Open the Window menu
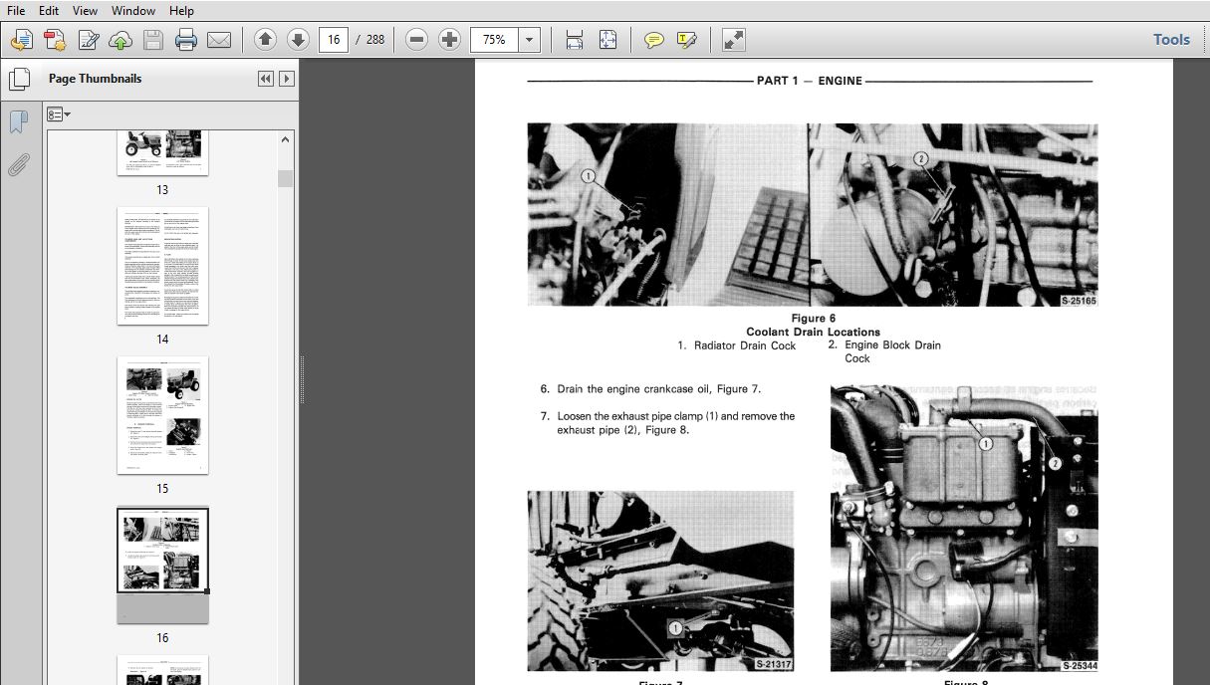 coord(133,11)
